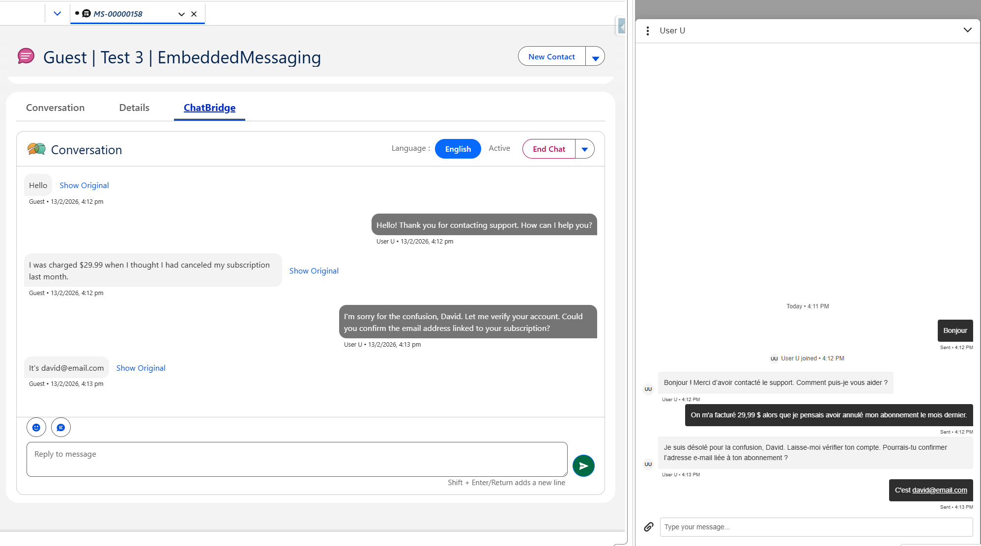Click the emoji picker icon
981x546 pixels.
(x=36, y=428)
